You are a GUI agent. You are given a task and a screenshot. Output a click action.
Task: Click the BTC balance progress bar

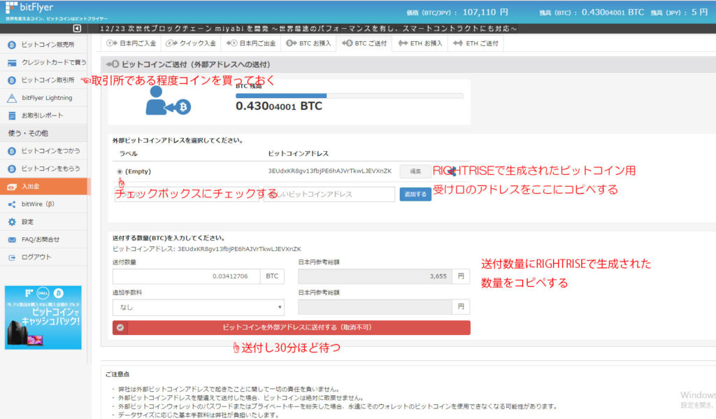pyautogui.click(x=350, y=96)
